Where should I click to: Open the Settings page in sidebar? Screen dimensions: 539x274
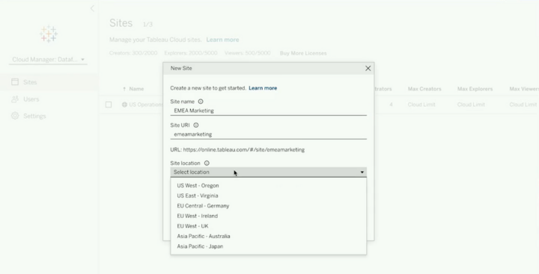(x=49, y=116)
